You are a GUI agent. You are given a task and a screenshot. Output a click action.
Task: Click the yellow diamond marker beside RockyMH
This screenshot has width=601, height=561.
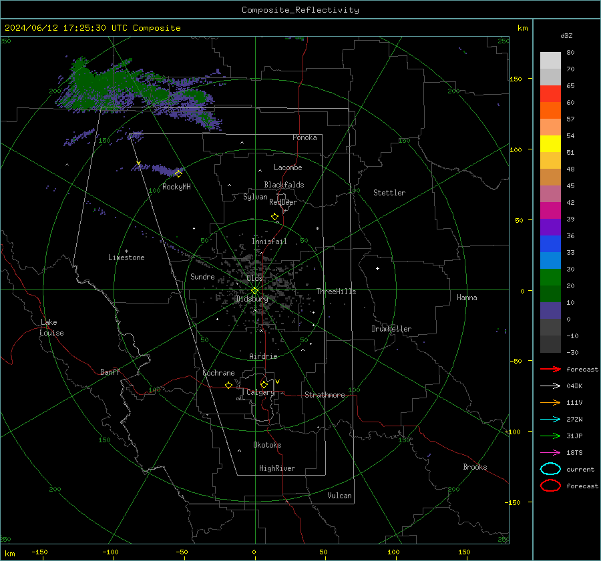pos(178,174)
